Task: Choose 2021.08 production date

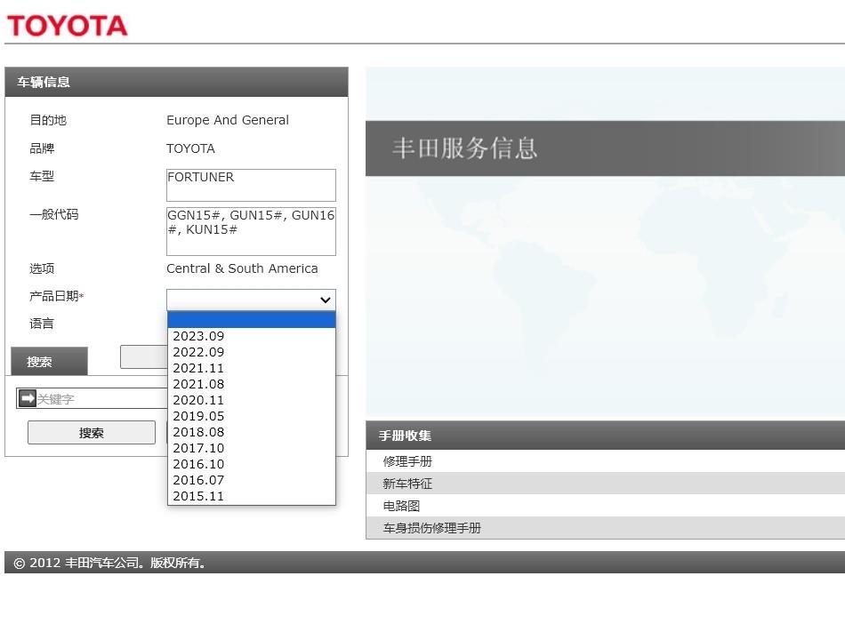Action: point(251,384)
